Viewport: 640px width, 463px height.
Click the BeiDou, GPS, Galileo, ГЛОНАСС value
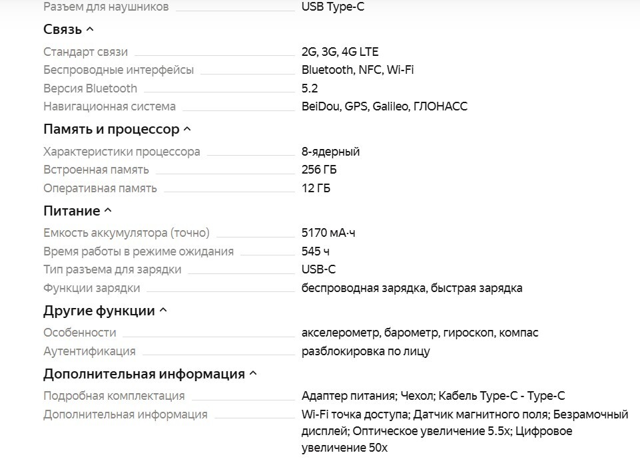click(x=384, y=106)
